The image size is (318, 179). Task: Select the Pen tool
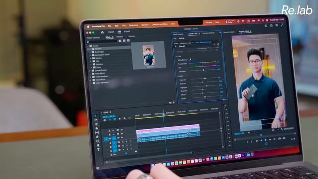point(97,137)
